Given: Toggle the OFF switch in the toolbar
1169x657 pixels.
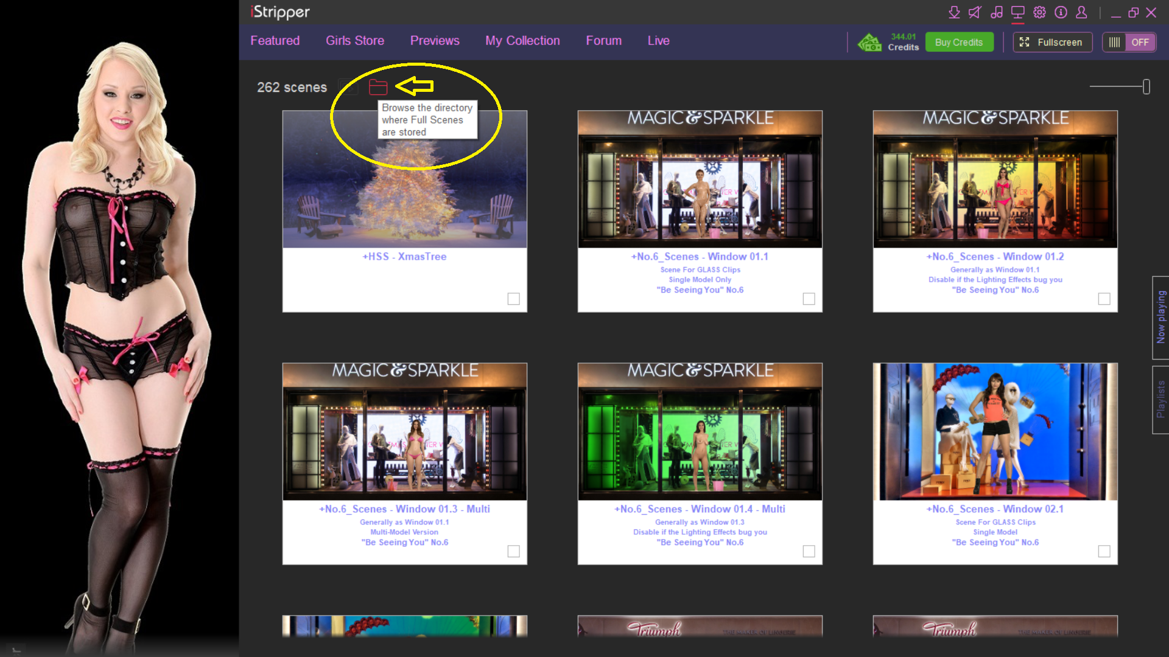Looking at the screenshot, I should pos(1129,42).
